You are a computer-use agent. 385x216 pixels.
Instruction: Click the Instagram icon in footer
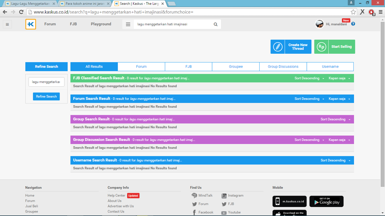pyautogui.click(x=224, y=196)
